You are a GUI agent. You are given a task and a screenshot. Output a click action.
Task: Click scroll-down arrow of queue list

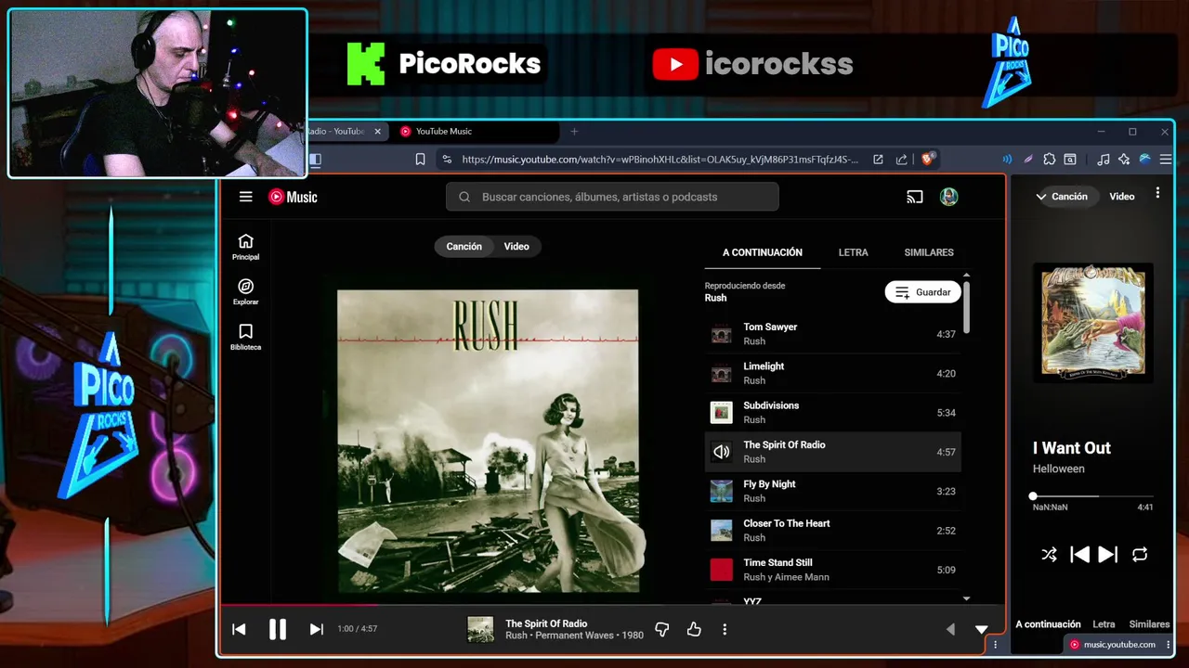click(966, 599)
